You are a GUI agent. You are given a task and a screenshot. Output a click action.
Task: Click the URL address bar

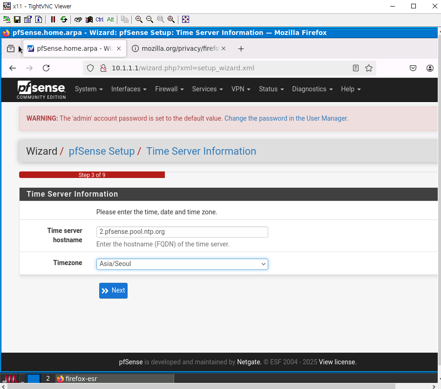coord(229,68)
